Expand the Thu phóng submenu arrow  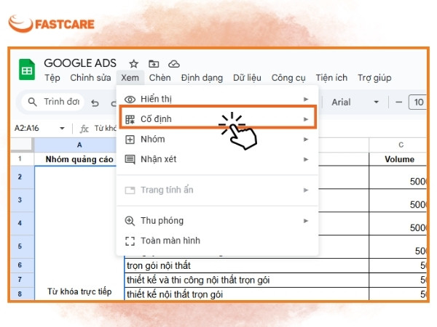click(306, 221)
